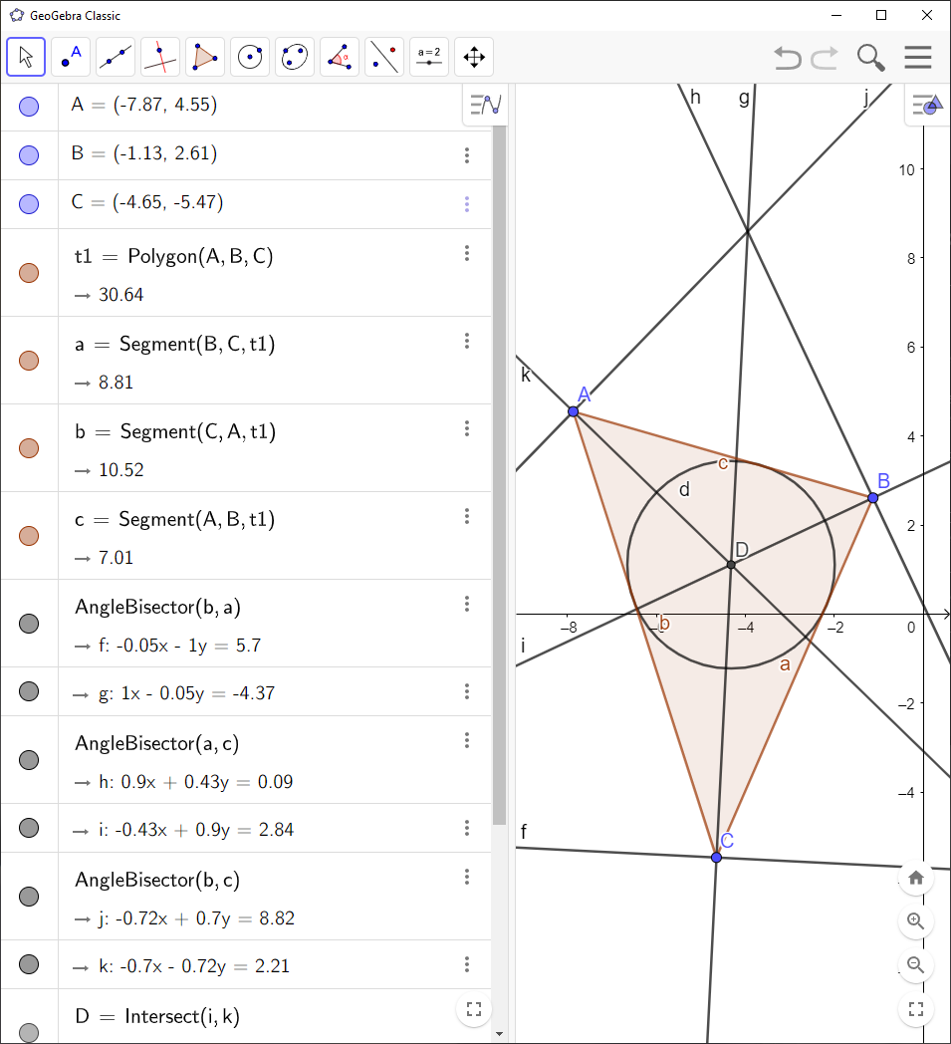The image size is (951, 1044).
Task: Select the Move Graphics View tool
Action: click(x=474, y=57)
